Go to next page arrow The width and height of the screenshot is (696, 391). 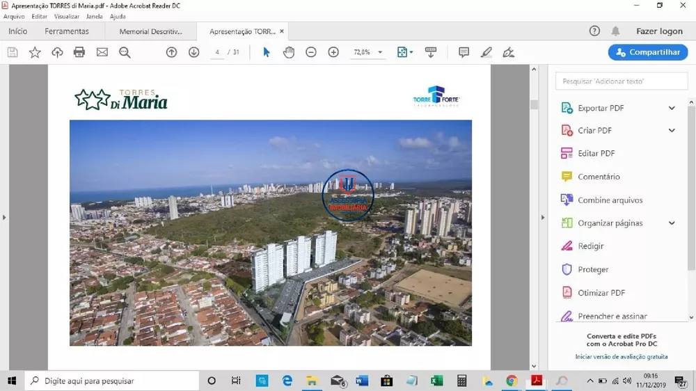pyautogui.click(x=193, y=52)
